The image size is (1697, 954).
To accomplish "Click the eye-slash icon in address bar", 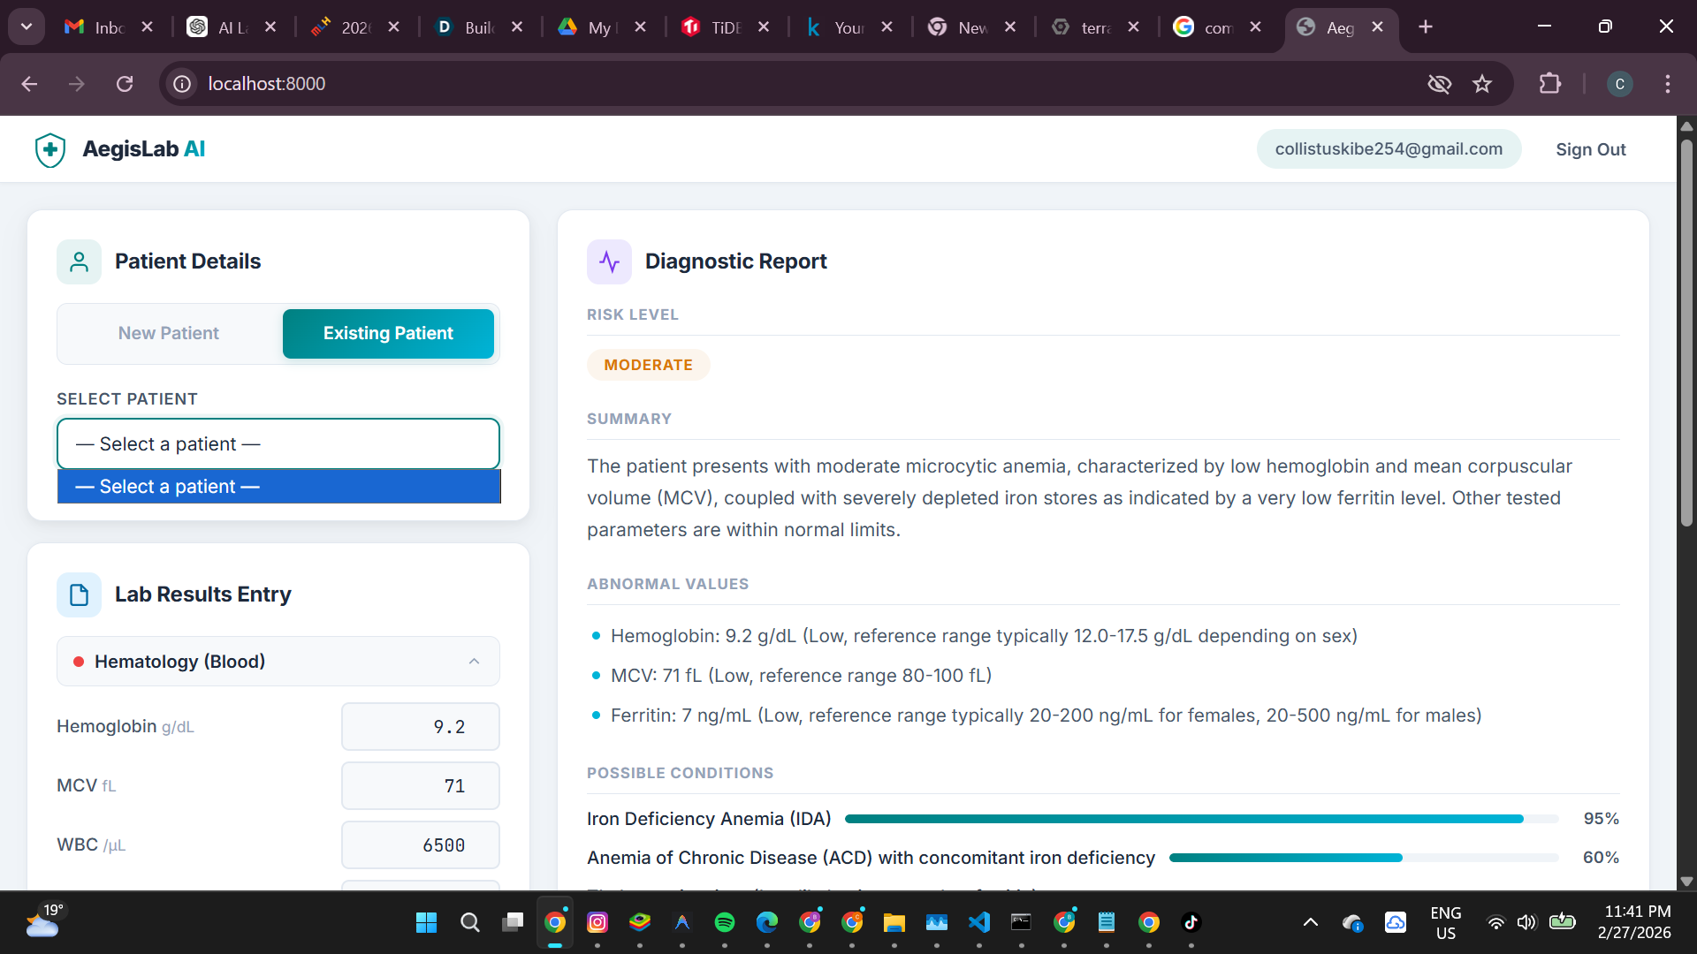I will point(1439,84).
